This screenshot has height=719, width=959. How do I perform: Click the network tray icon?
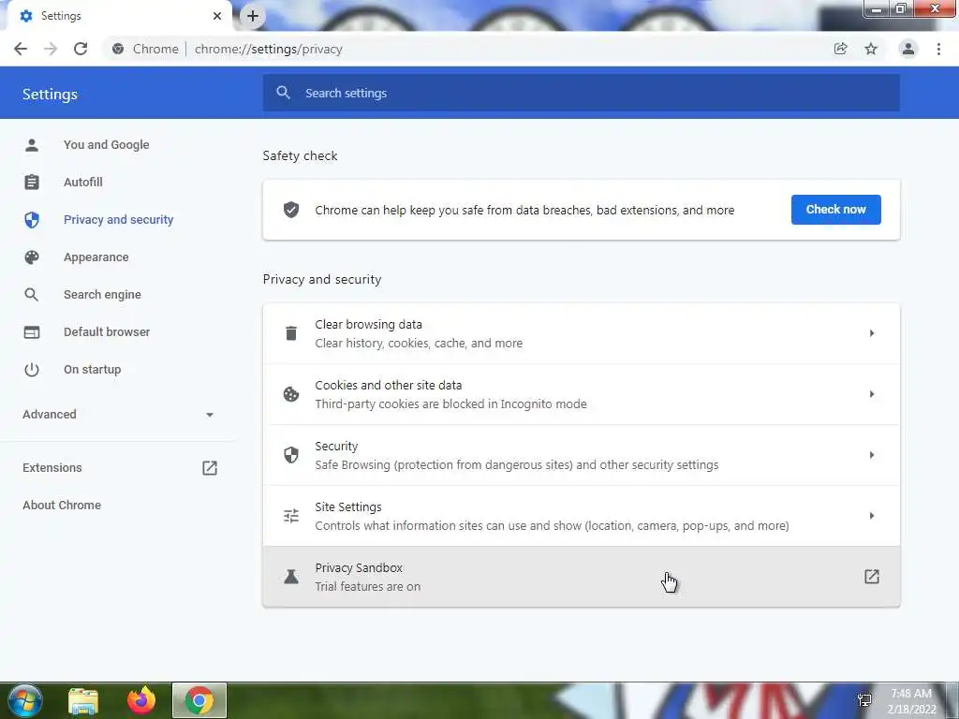click(x=864, y=700)
